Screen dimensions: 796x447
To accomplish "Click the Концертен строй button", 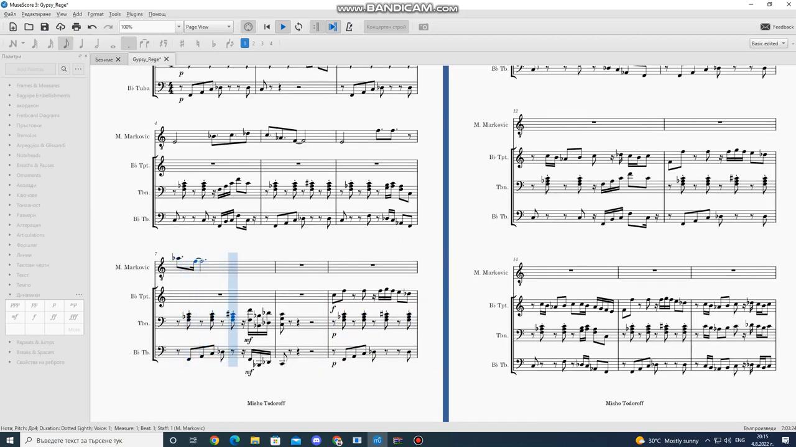I will [x=386, y=27].
